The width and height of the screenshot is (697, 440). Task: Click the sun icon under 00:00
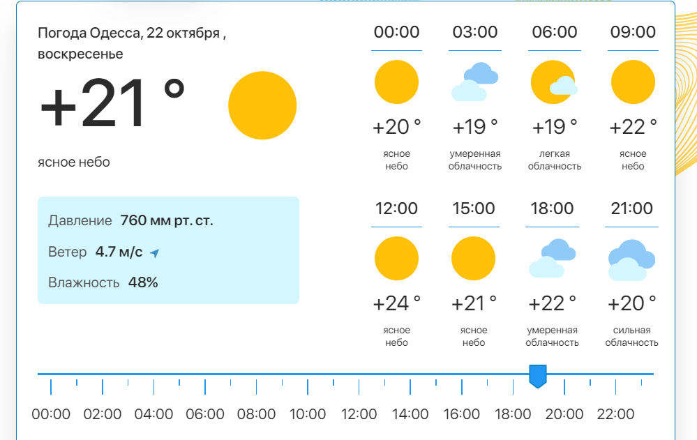click(396, 82)
